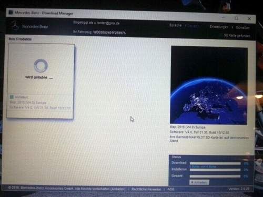Click the SD-Karte gefunden status indicator

[237, 36]
